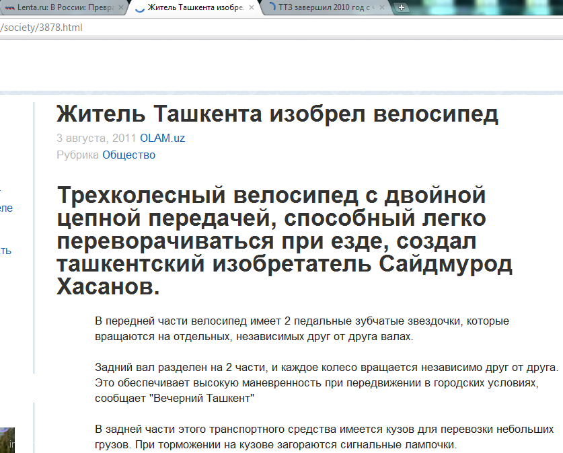Viewport: 563px width, 453px height.
Task: Click the cut-off sidebar link ending in 'ть'
Action: (6, 251)
